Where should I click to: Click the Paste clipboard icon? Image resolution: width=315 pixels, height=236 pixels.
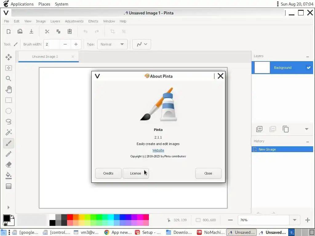click(x=70, y=31)
